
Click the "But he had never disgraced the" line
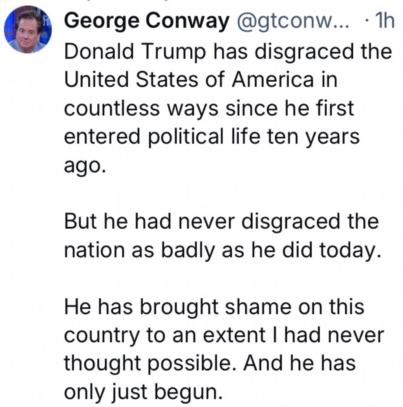point(221,222)
